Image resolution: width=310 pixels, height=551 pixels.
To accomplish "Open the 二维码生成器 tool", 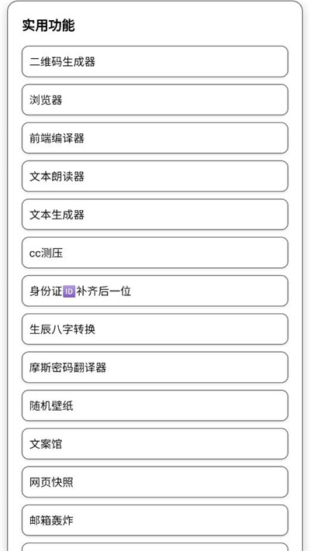I will tap(155, 61).
